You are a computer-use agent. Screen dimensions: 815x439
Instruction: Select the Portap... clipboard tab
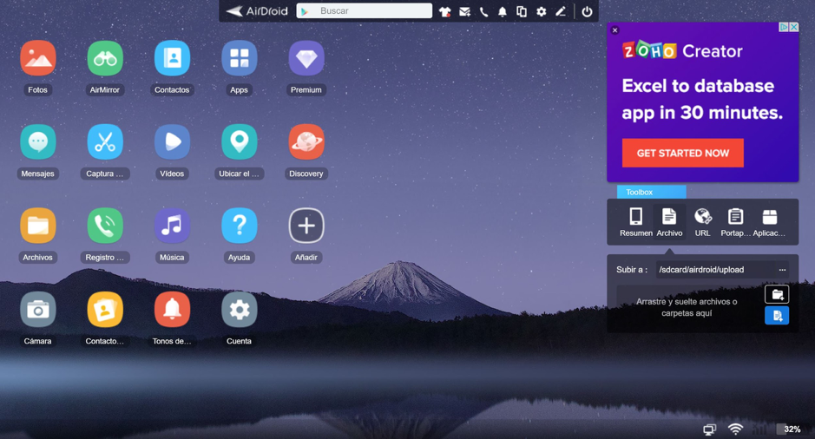click(735, 222)
